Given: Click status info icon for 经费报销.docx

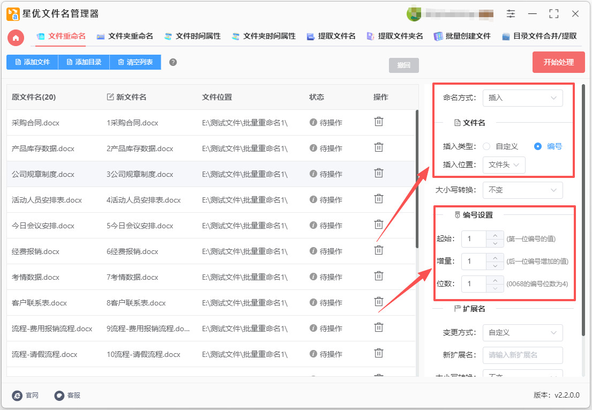Looking at the screenshot, I should coord(313,251).
